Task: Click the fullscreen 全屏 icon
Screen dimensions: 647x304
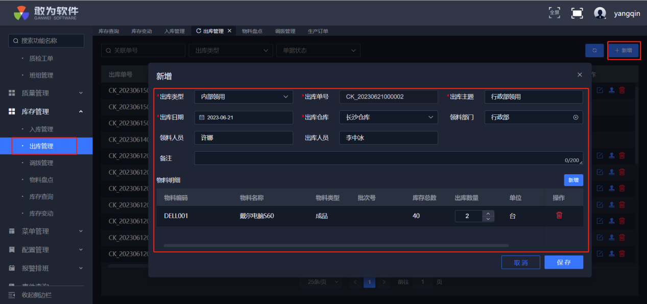Action: [x=554, y=13]
